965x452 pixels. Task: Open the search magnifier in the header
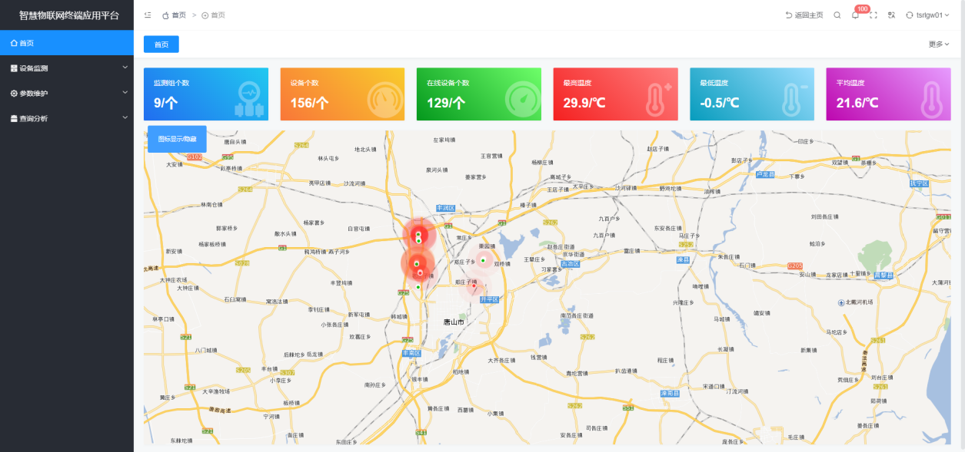click(837, 15)
